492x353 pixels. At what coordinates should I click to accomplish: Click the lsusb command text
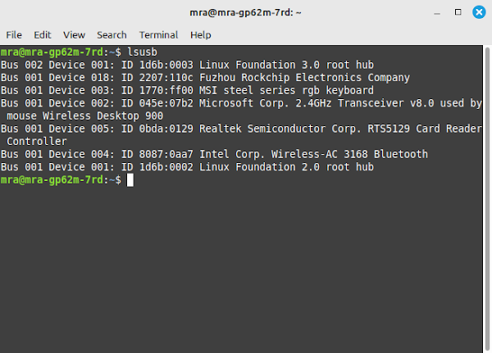pos(142,52)
